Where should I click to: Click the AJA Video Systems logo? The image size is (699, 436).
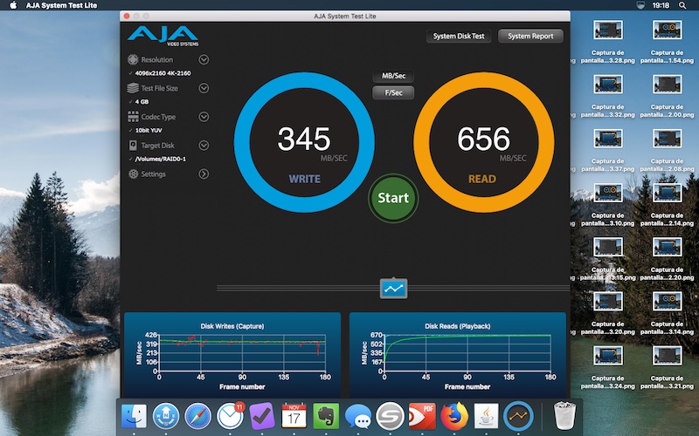click(x=163, y=36)
